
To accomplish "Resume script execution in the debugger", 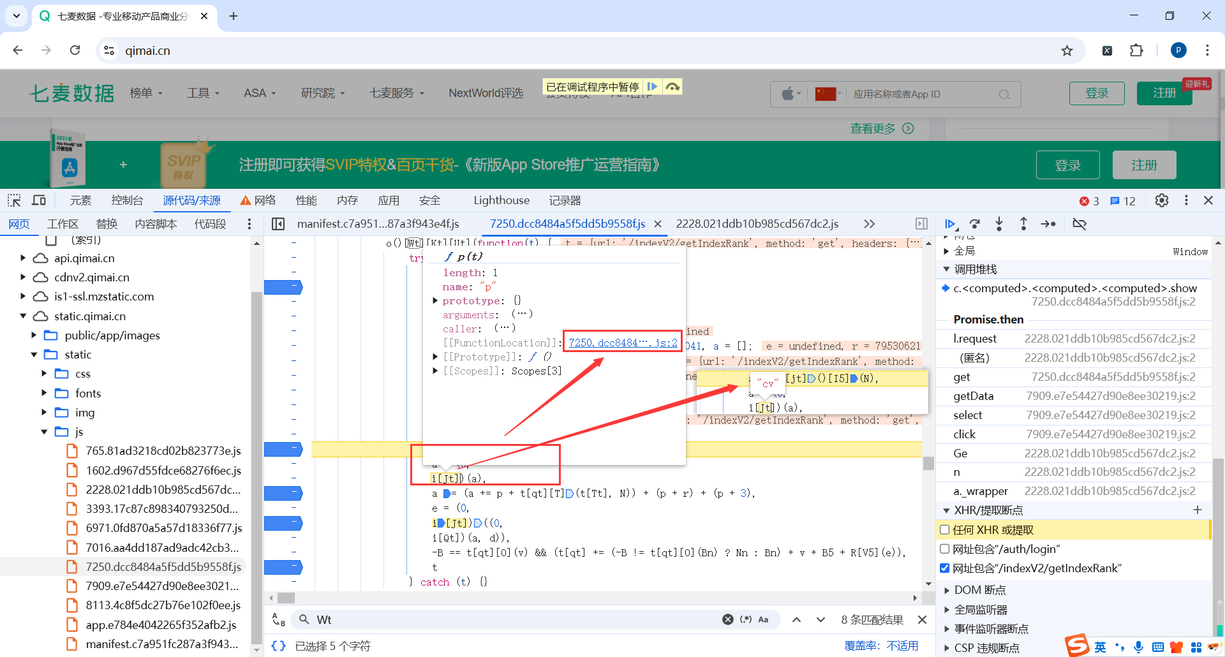I will click(x=951, y=224).
